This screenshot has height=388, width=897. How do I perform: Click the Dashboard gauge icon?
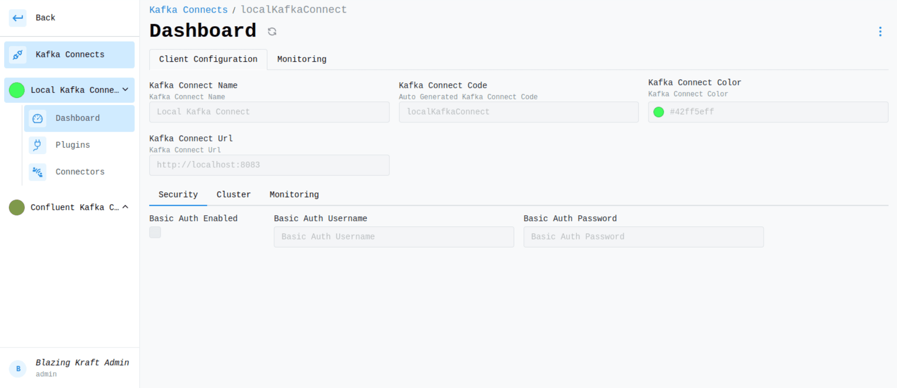pos(37,119)
